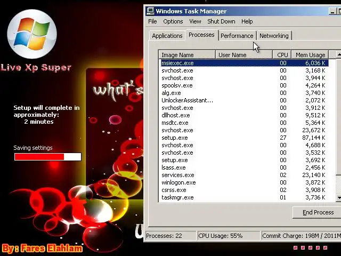Click the 2 minutes remaining text
Image resolution: width=341 pixels, height=256 pixels.
point(39,122)
